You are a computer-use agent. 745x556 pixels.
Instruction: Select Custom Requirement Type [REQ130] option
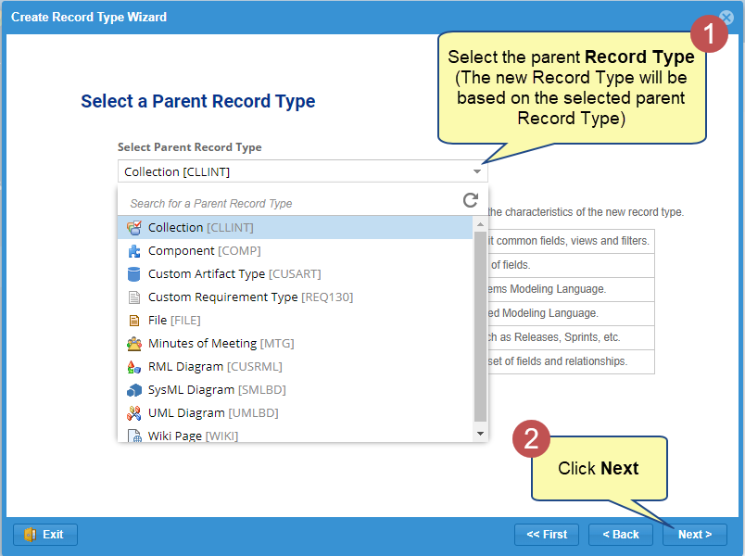(x=250, y=297)
